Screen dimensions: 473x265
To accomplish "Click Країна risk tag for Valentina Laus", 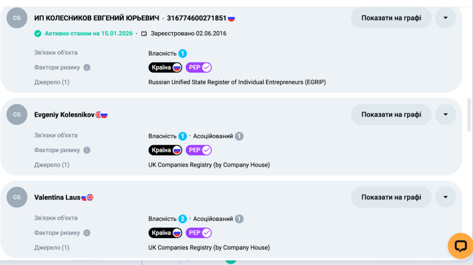I will point(165,233).
